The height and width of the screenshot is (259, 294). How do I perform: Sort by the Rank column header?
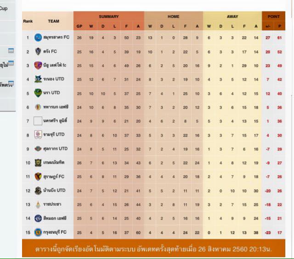click(28, 21)
